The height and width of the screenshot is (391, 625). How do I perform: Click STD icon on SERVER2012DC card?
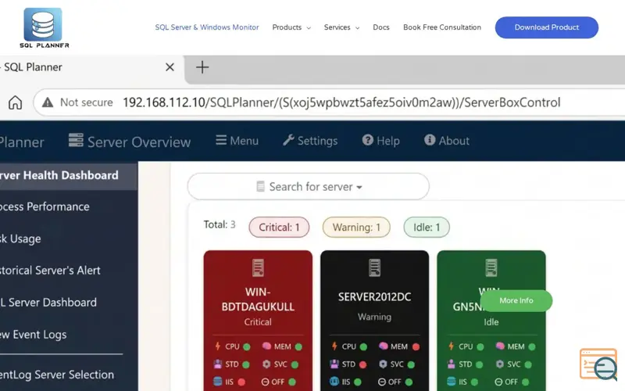(334, 364)
